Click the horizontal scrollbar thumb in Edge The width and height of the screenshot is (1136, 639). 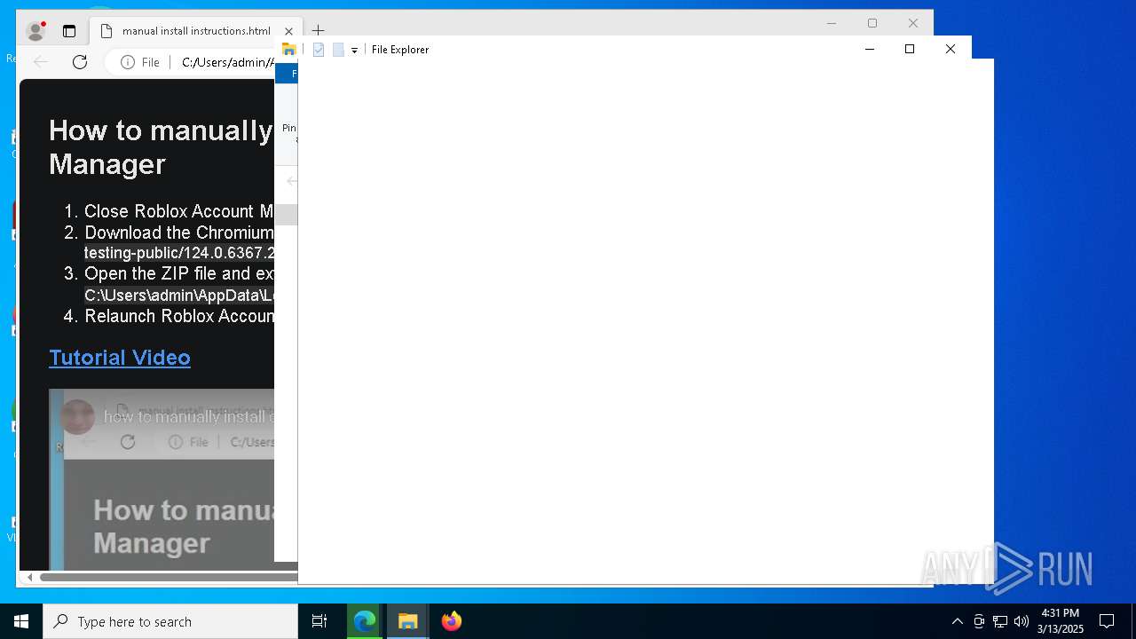point(169,577)
